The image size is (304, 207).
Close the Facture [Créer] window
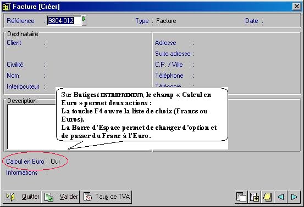pos(297,7)
